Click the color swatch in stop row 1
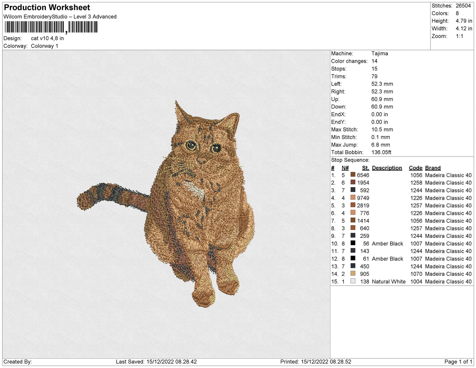The image size is (476, 368). [x=353, y=175]
